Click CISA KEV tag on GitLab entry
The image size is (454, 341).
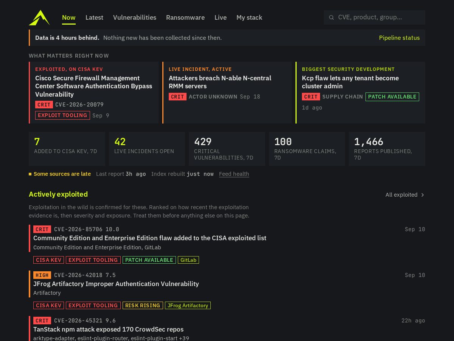coord(48,260)
